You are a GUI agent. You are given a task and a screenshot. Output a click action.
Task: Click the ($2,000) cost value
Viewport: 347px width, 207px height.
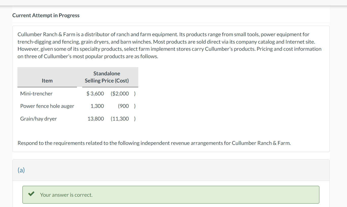coord(123,94)
